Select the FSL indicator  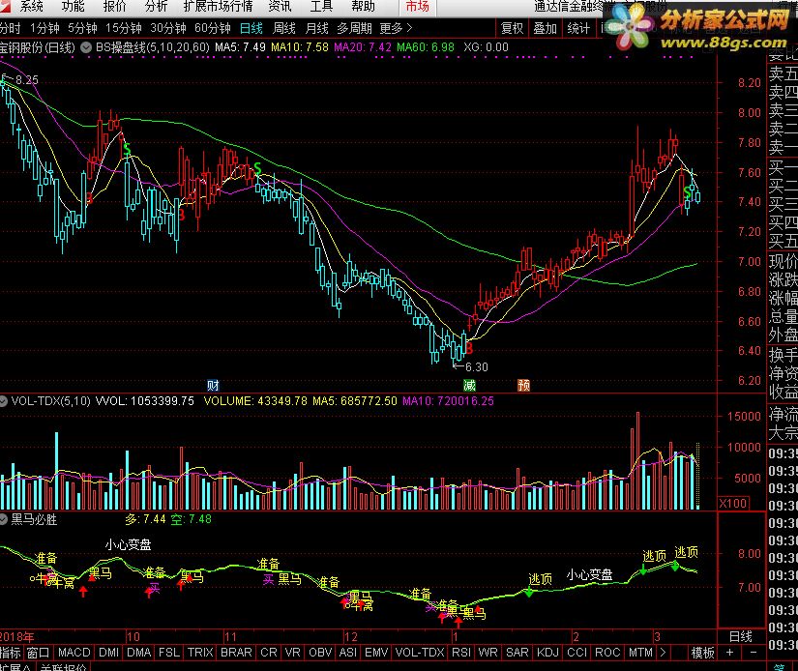click(x=169, y=653)
